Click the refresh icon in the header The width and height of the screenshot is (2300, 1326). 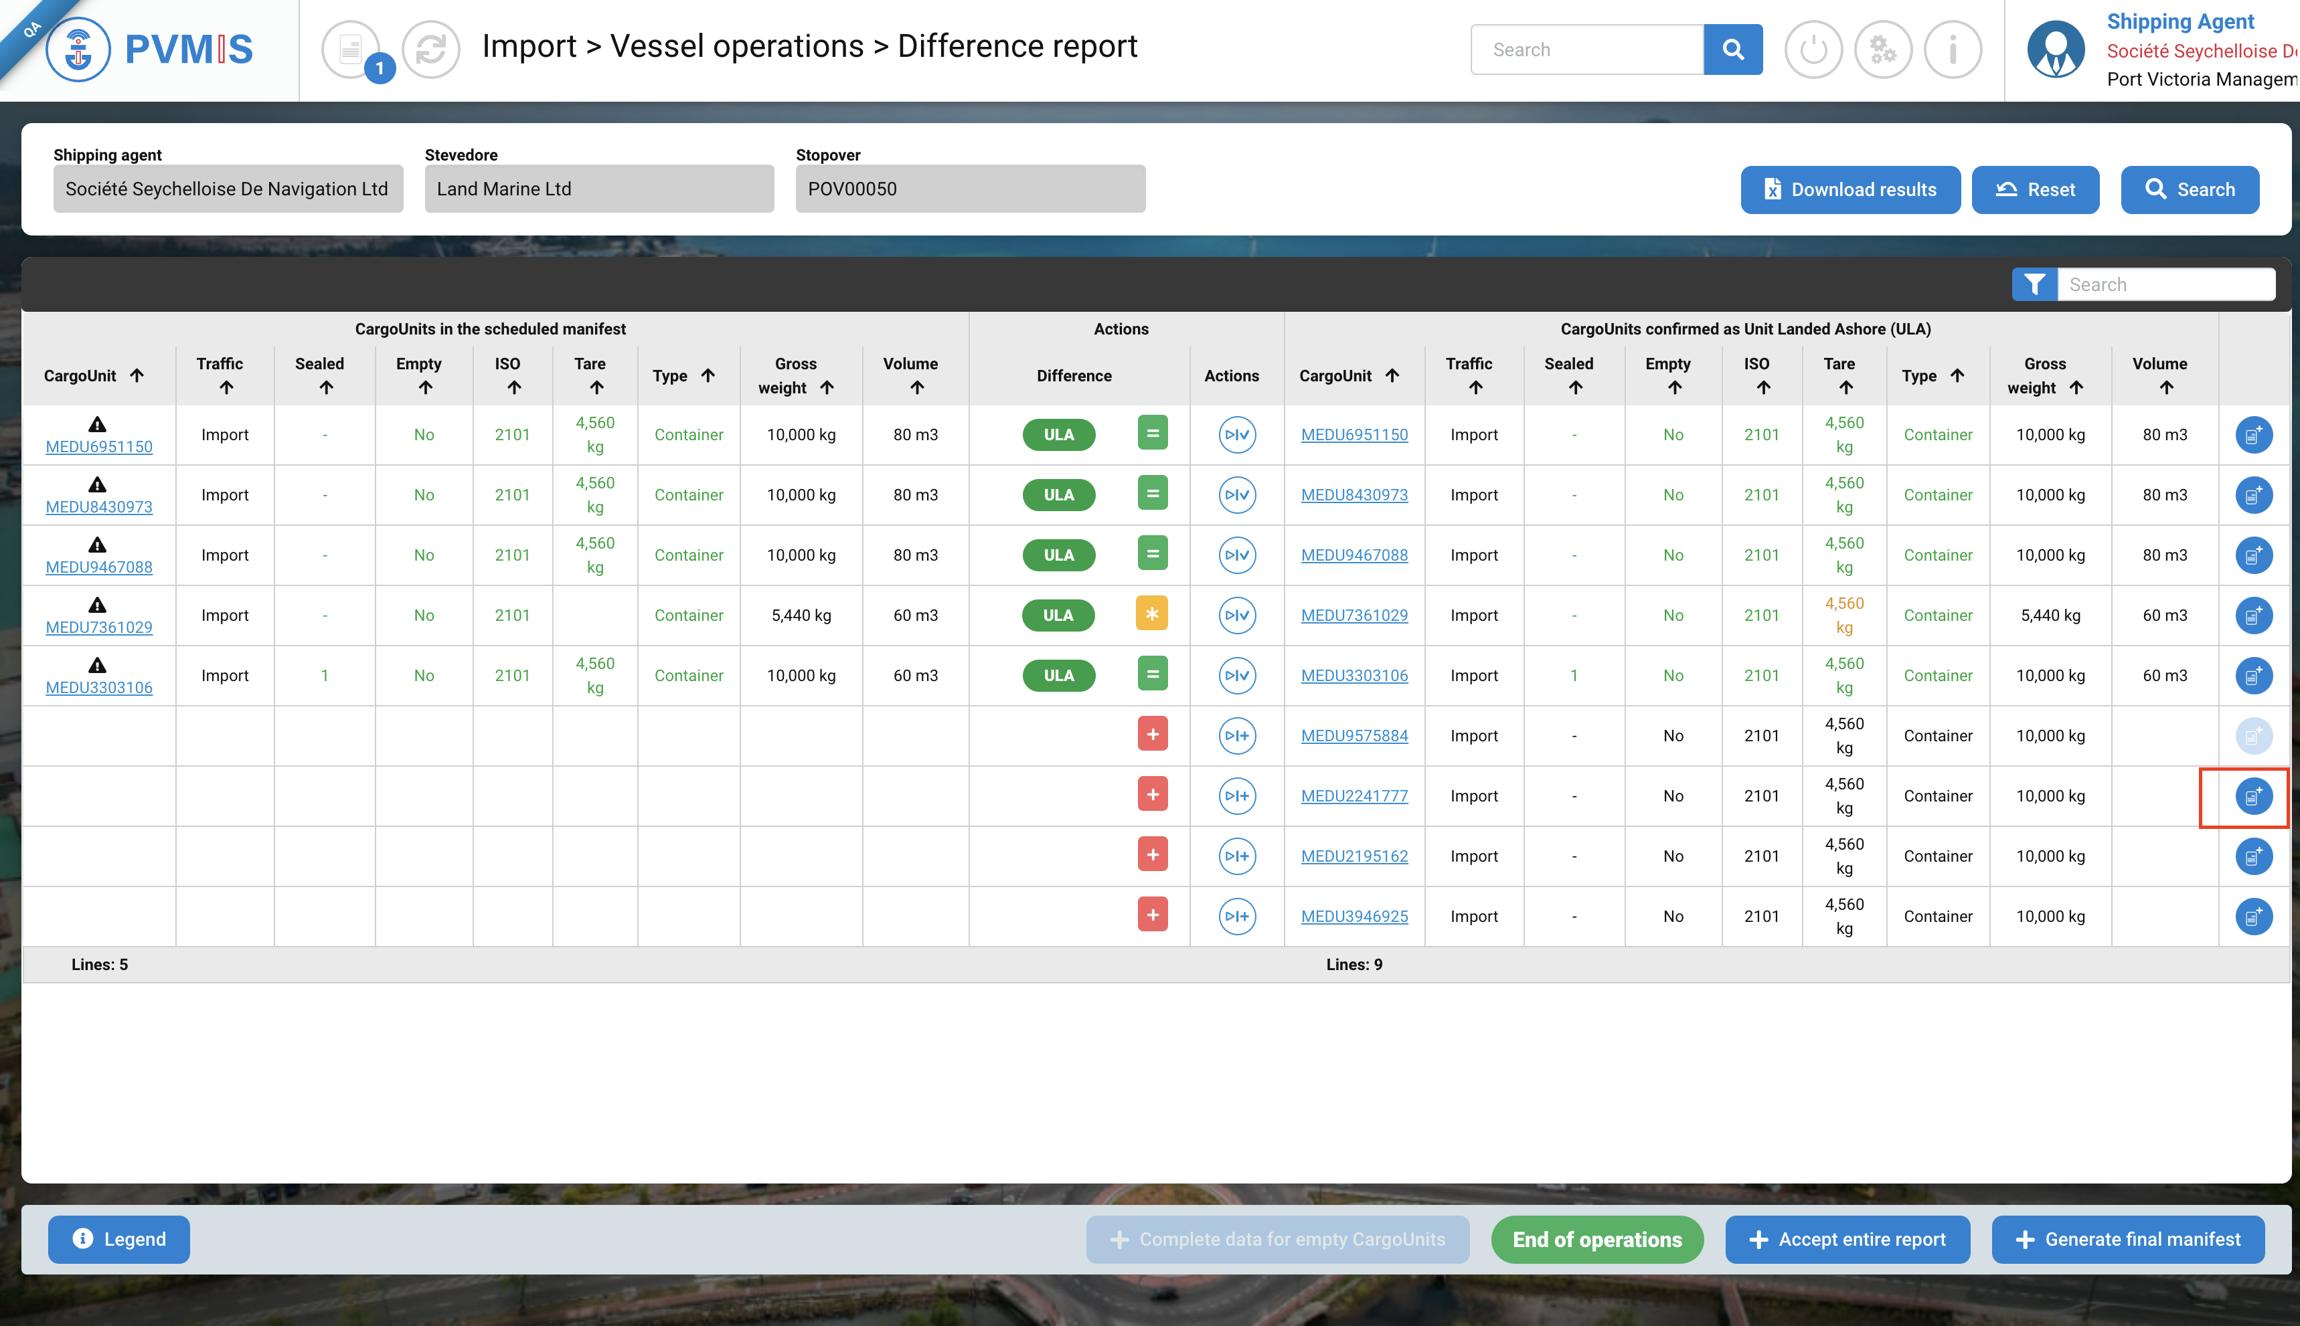430,50
